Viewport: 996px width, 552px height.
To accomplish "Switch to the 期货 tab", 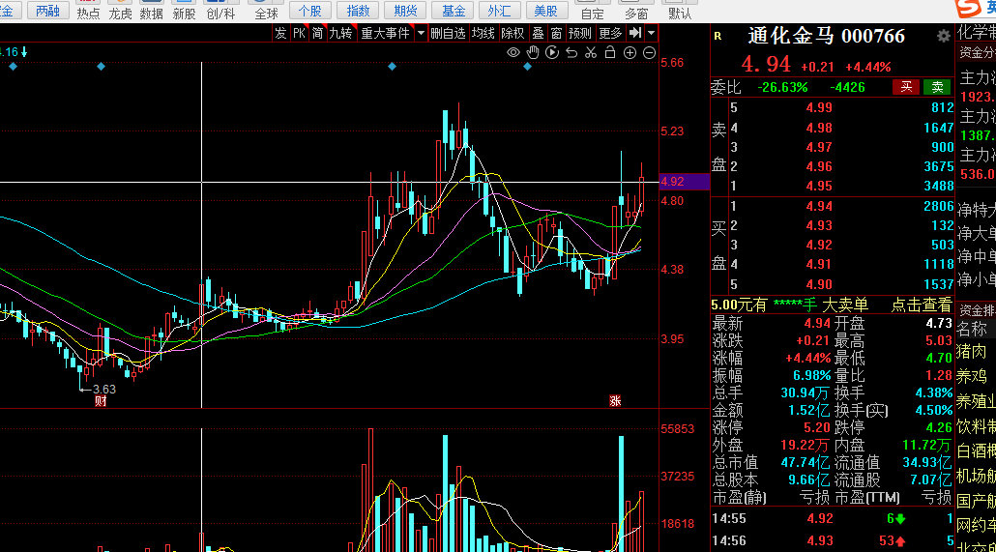I will click(x=406, y=11).
